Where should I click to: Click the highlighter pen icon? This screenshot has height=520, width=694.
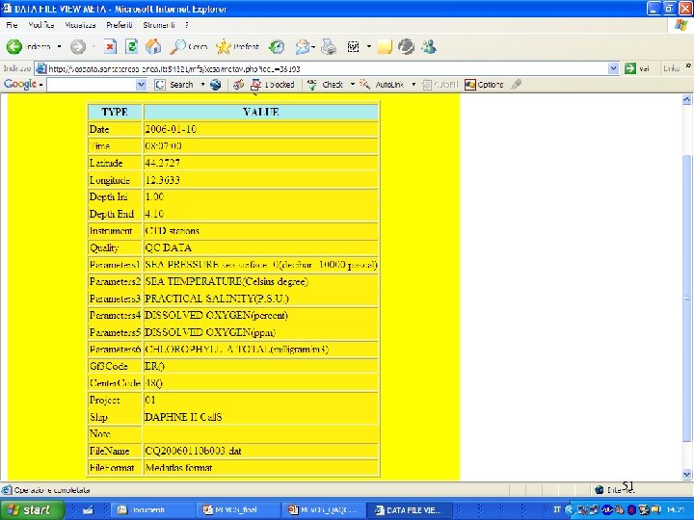[x=516, y=84]
